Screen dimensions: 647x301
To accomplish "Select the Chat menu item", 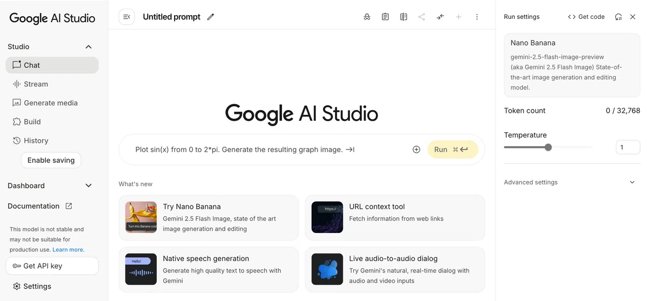I will pyautogui.click(x=52, y=65).
